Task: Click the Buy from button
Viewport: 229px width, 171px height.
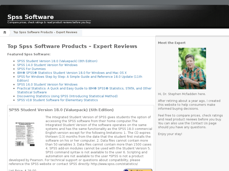Action: click(x=138, y=170)
